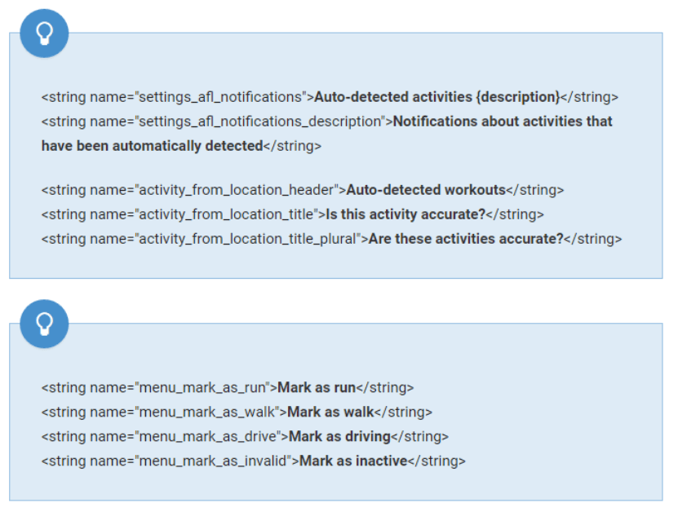The height and width of the screenshot is (516, 678).
Task: Click the lightbulb icon on the first tip box
Action: 44,33
